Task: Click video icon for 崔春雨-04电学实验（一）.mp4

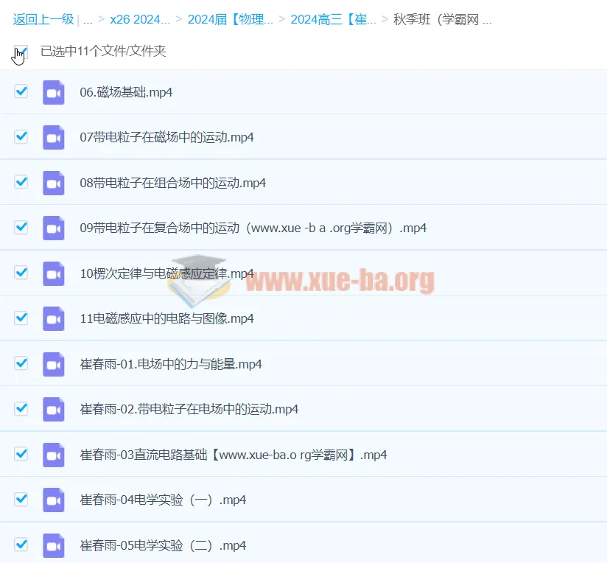Action: (54, 500)
